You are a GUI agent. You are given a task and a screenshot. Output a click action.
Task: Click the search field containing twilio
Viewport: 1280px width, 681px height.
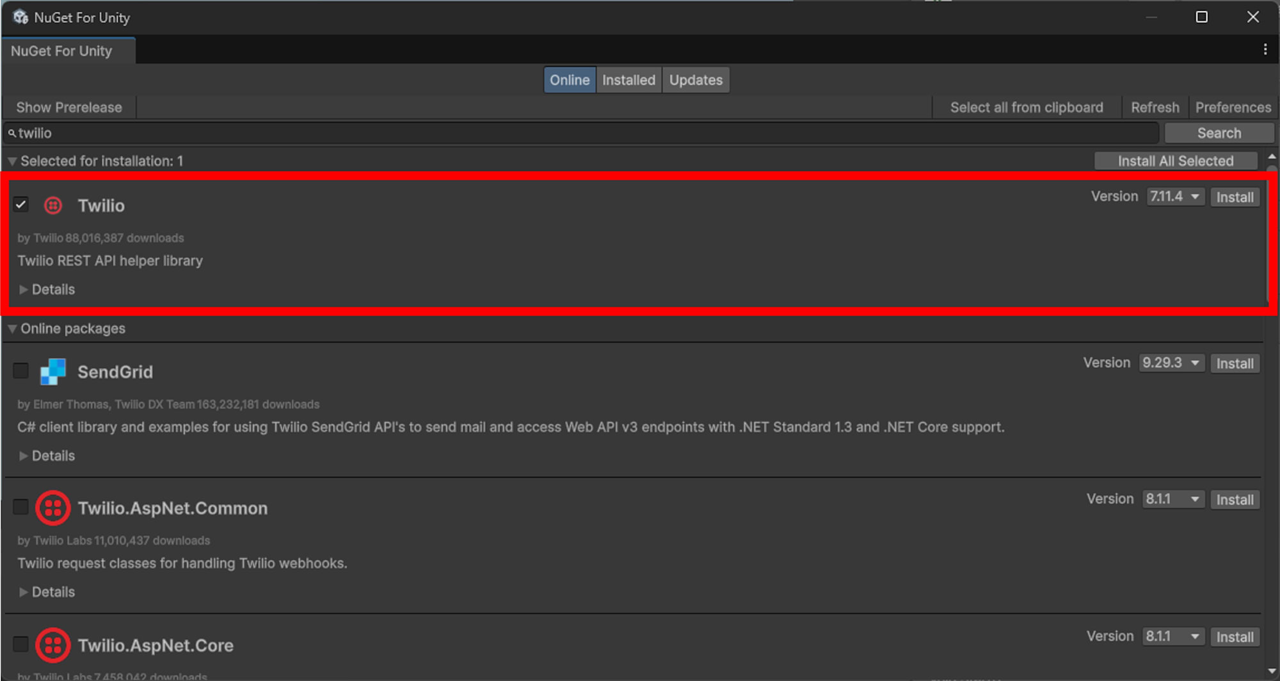(581, 133)
